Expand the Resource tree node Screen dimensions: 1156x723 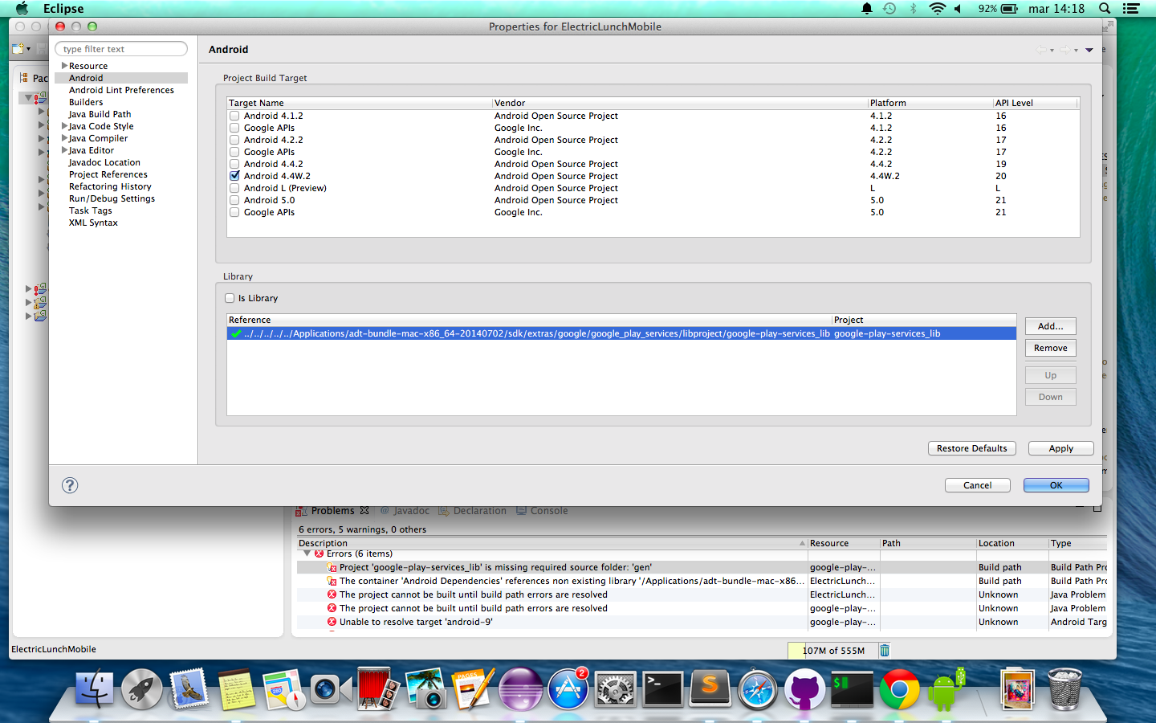click(x=64, y=66)
